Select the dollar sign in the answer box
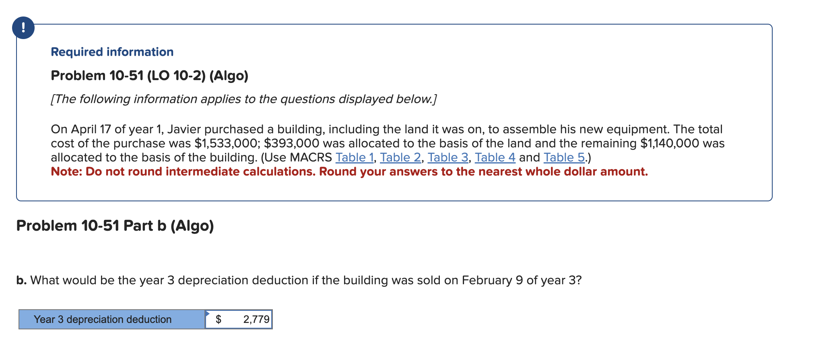This screenshot has height=364, width=829. coord(219,319)
